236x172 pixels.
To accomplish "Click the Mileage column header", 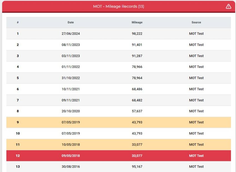I will click(x=137, y=22).
